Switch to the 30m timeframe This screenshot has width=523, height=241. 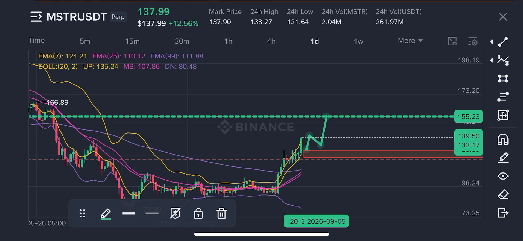coord(182,41)
